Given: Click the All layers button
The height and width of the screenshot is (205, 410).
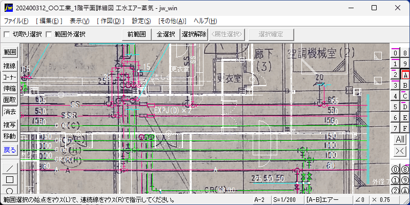Looking at the screenshot, I should [x=400, y=139].
